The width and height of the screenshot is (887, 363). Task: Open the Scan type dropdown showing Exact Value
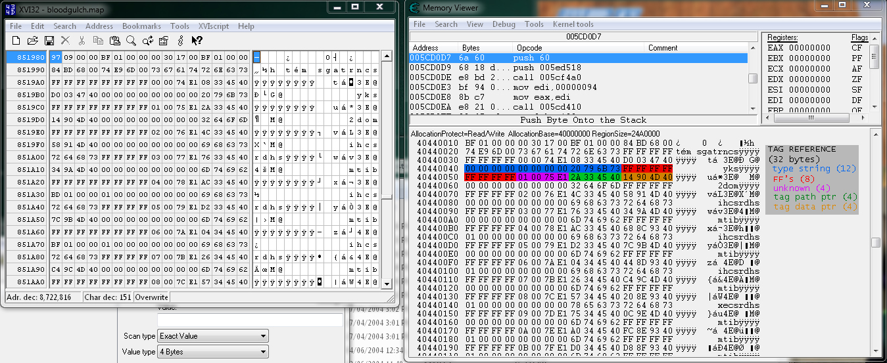click(213, 336)
